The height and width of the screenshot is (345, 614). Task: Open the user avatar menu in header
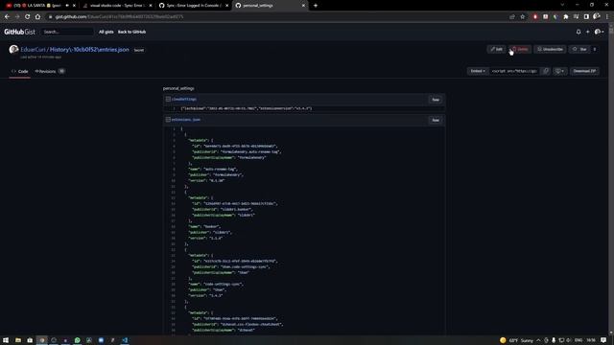[599, 32]
